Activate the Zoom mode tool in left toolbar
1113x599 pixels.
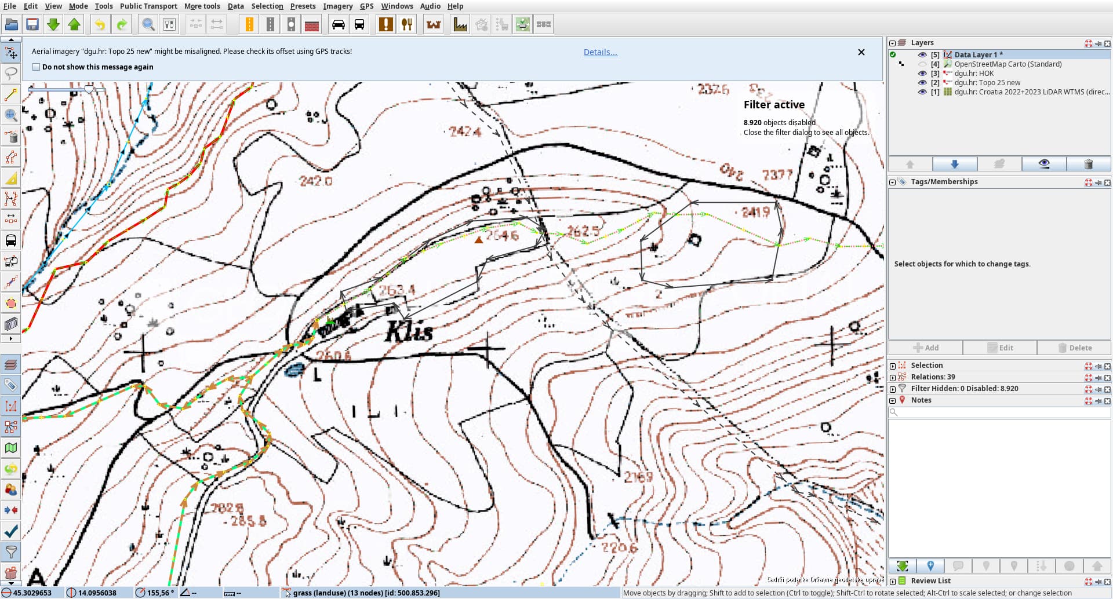pos(11,115)
